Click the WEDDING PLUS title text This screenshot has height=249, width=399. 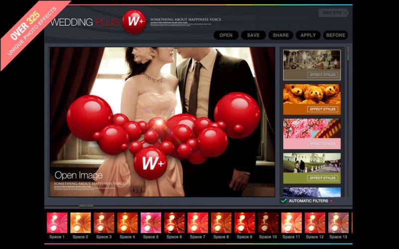tap(85, 22)
